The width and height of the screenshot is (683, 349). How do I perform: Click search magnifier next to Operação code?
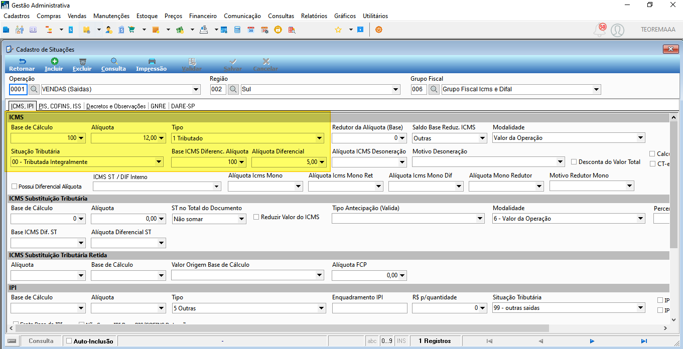(x=34, y=89)
